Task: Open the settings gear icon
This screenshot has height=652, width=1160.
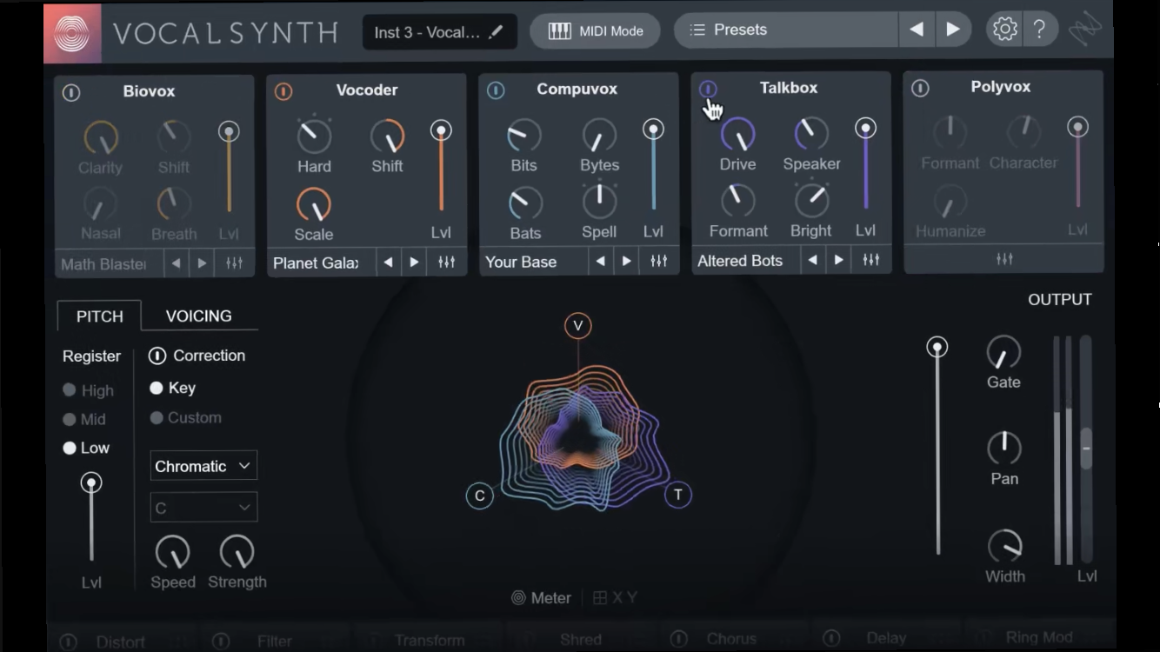Action: point(1004,28)
